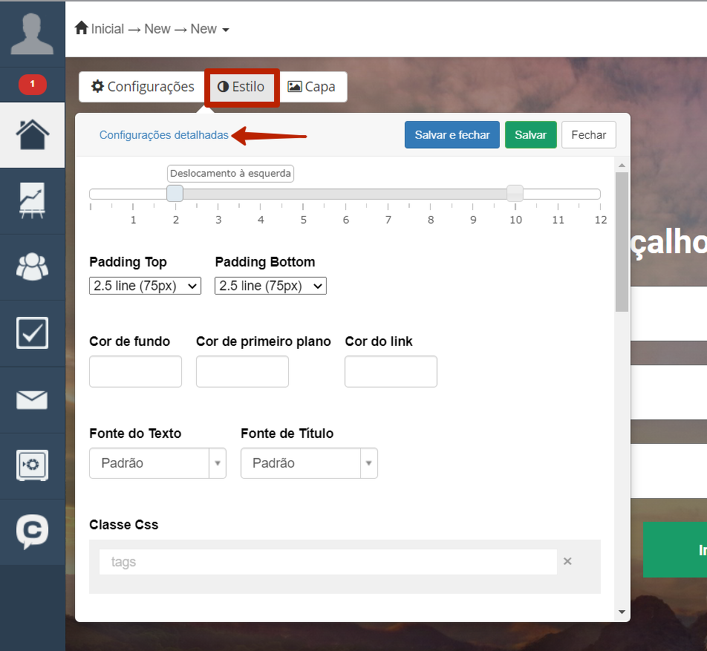Open the Configurações detalhadas link
The width and height of the screenshot is (707, 651).
point(163,135)
